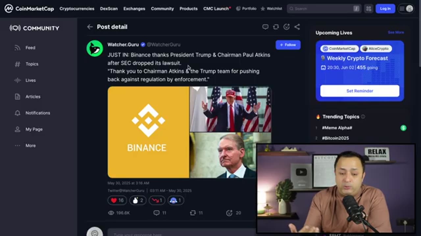Image resolution: width=421 pixels, height=236 pixels.
Task: Click the Set Reminder button
Action: 360,91
